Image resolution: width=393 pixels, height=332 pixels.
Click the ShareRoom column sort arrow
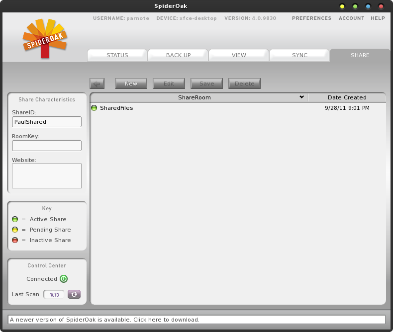(302, 97)
